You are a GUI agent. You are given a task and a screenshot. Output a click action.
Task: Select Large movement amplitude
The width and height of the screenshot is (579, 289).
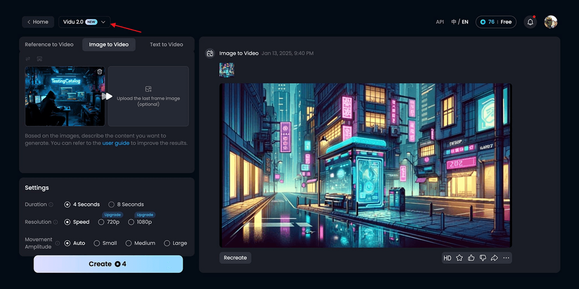pyautogui.click(x=167, y=243)
